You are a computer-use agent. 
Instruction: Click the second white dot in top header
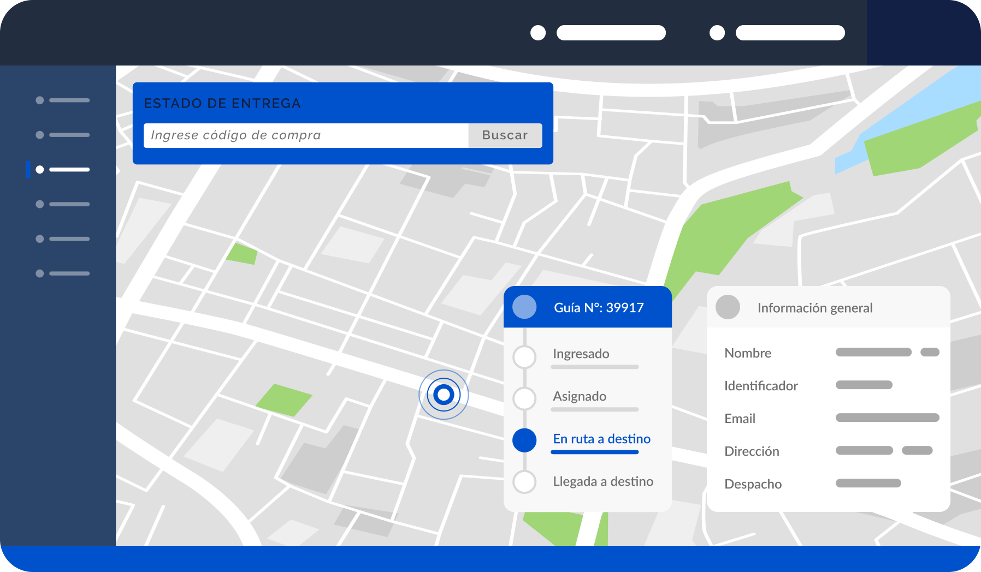pos(717,33)
